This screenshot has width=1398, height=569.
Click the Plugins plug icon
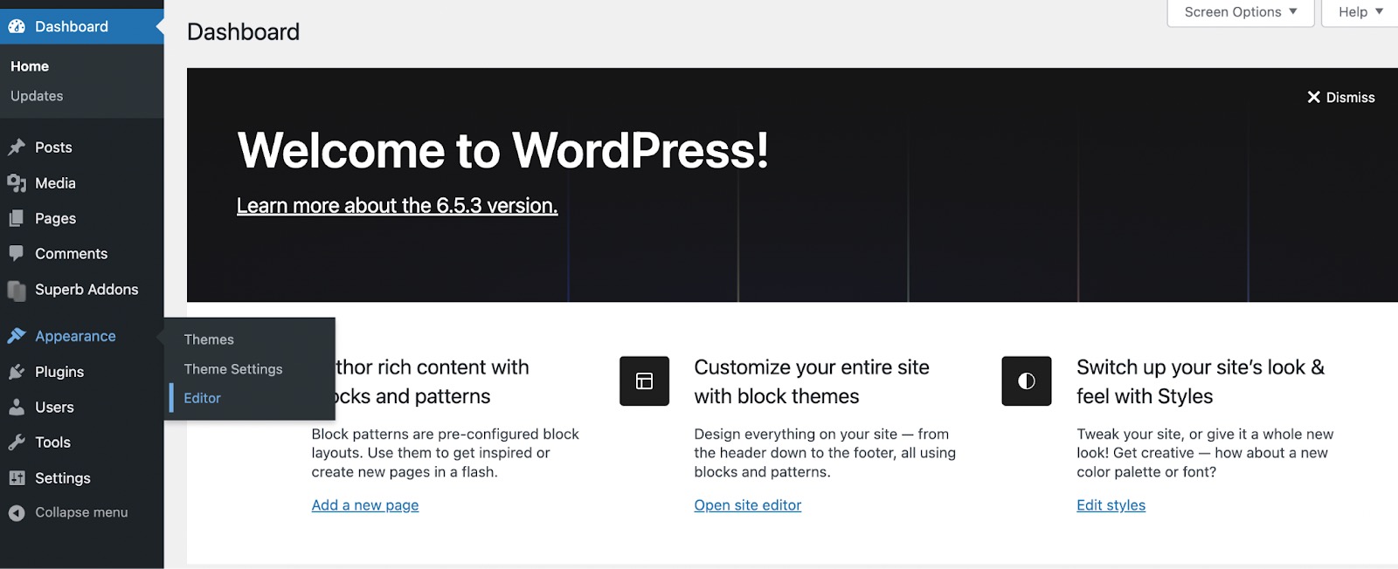[x=17, y=372]
